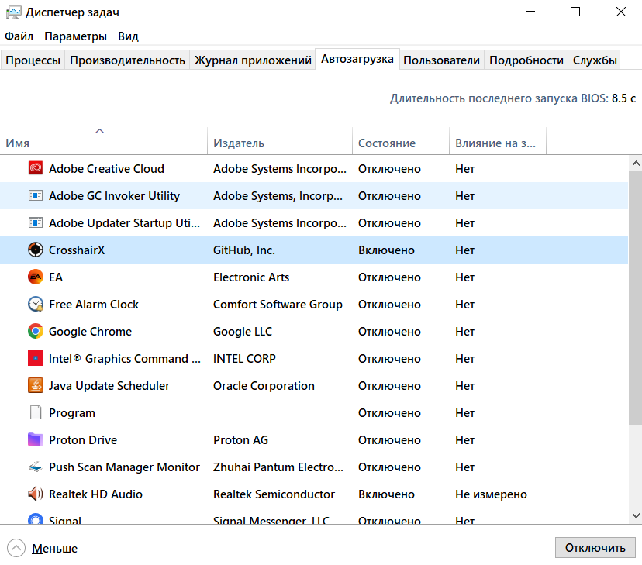Click the GitHub, Inc. publisher cell
The width and height of the screenshot is (642, 565).
(244, 250)
